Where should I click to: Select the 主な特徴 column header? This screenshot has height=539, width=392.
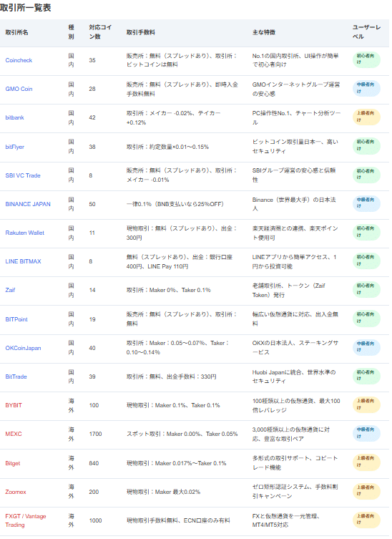263,32
